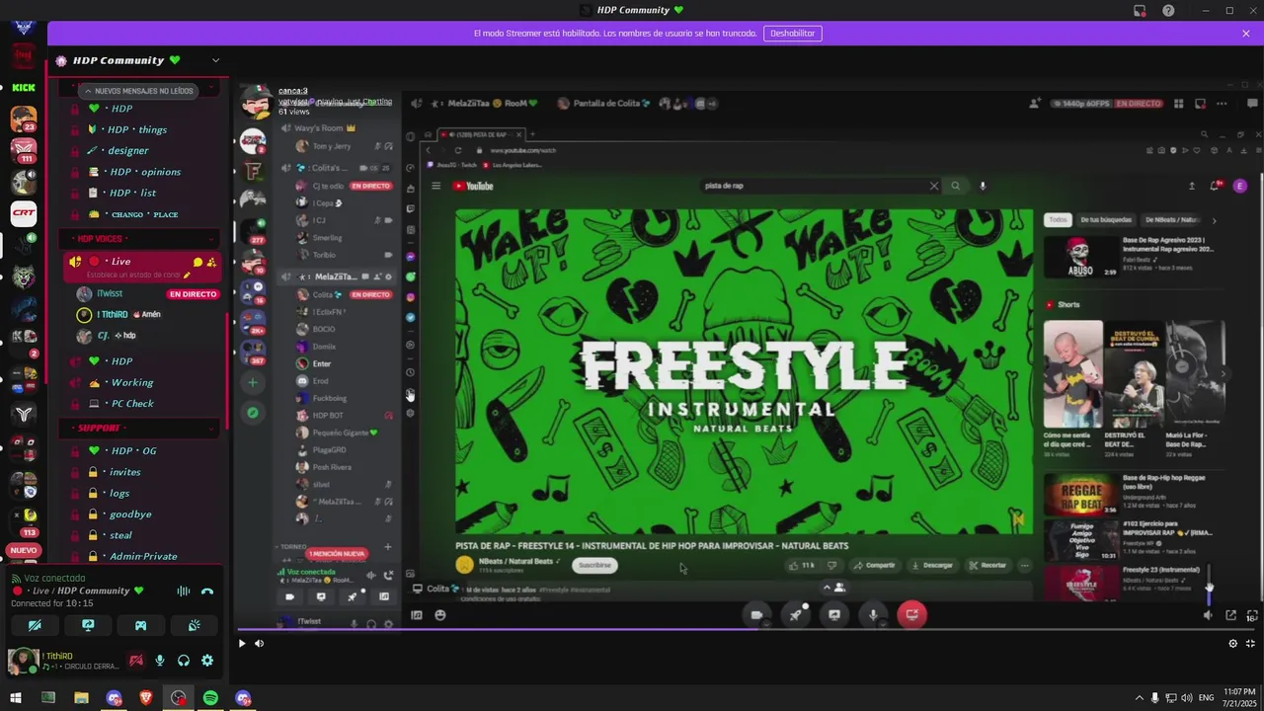Viewport: 1264px width, 711px height.
Task: Toggle headphone deafen in user panel
Action: click(x=184, y=661)
